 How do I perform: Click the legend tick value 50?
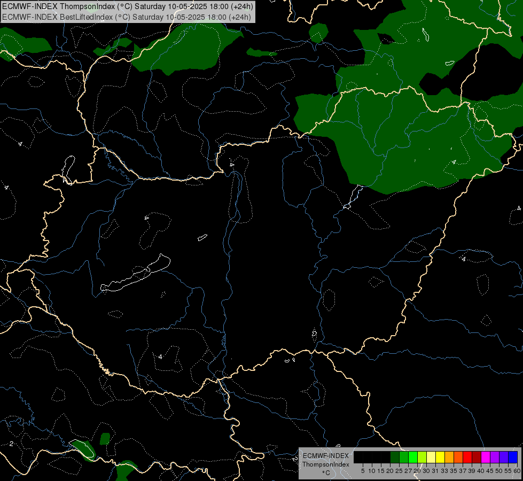499,471
